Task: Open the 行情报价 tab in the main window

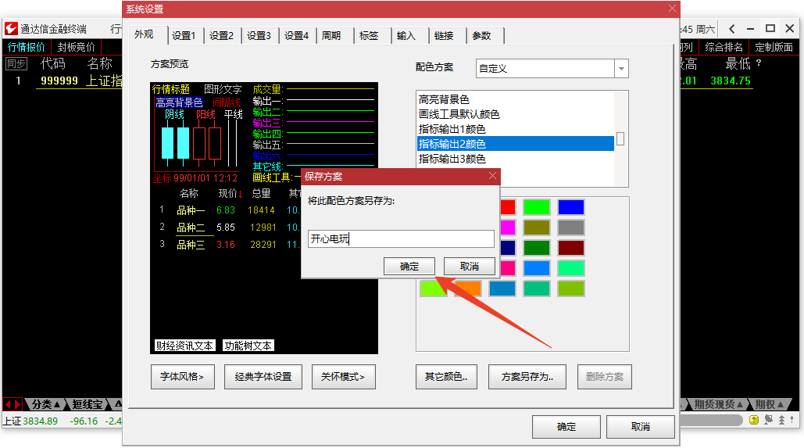Action: tap(27, 47)
